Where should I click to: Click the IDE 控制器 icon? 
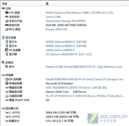coord(7,79)
